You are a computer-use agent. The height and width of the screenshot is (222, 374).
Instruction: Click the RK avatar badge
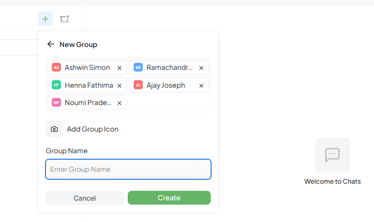[138, 68]
